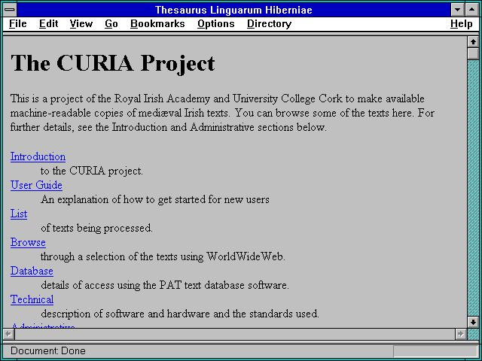Click text 'description of software and hardware'

coord(126,314)
